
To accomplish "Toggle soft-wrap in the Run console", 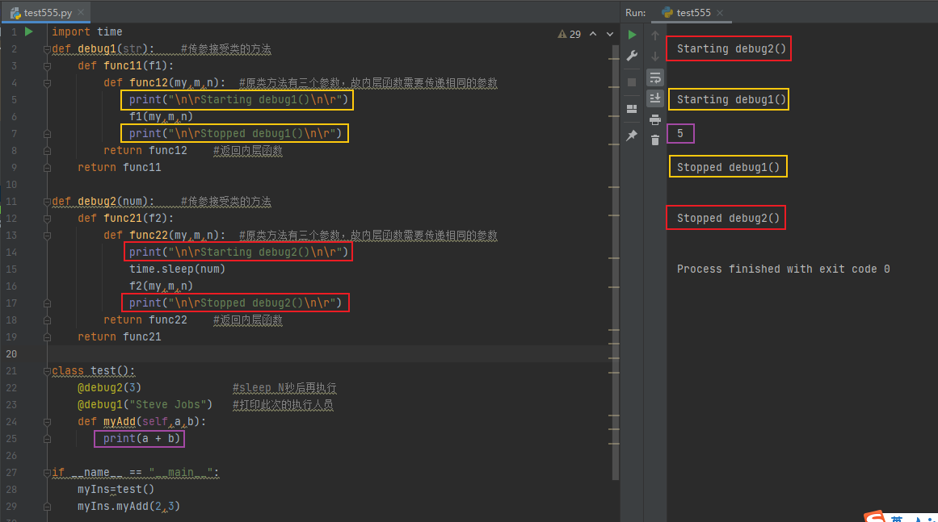I will [x=655, y=77].
